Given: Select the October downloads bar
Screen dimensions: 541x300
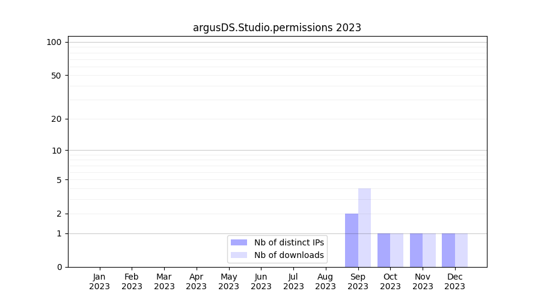Looking at the screenshot, I should 397,250.
